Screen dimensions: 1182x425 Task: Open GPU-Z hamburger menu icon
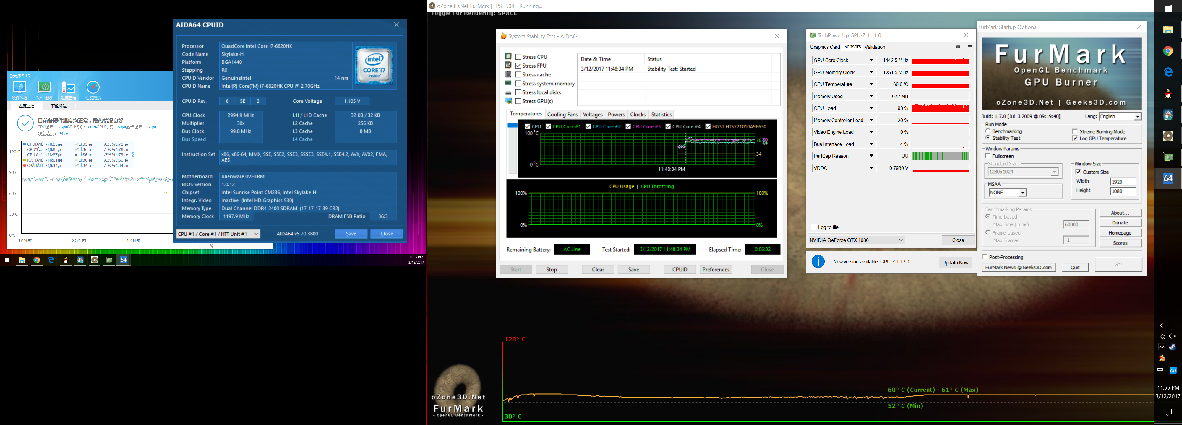969,47
